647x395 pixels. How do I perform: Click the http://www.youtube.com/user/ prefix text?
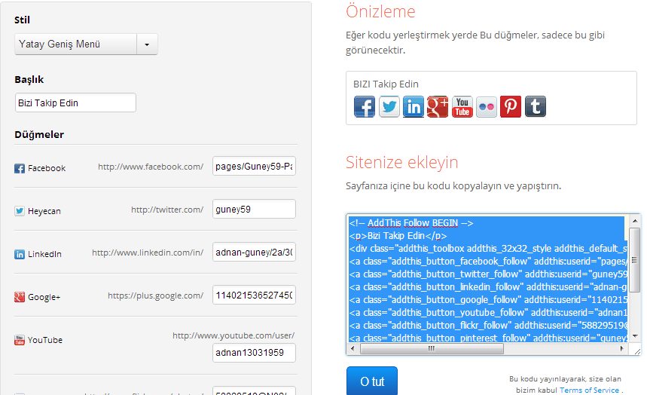(233, 335)
